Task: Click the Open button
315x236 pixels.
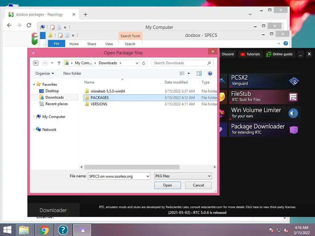Action: pyautogui.click(x=168, y=185)
